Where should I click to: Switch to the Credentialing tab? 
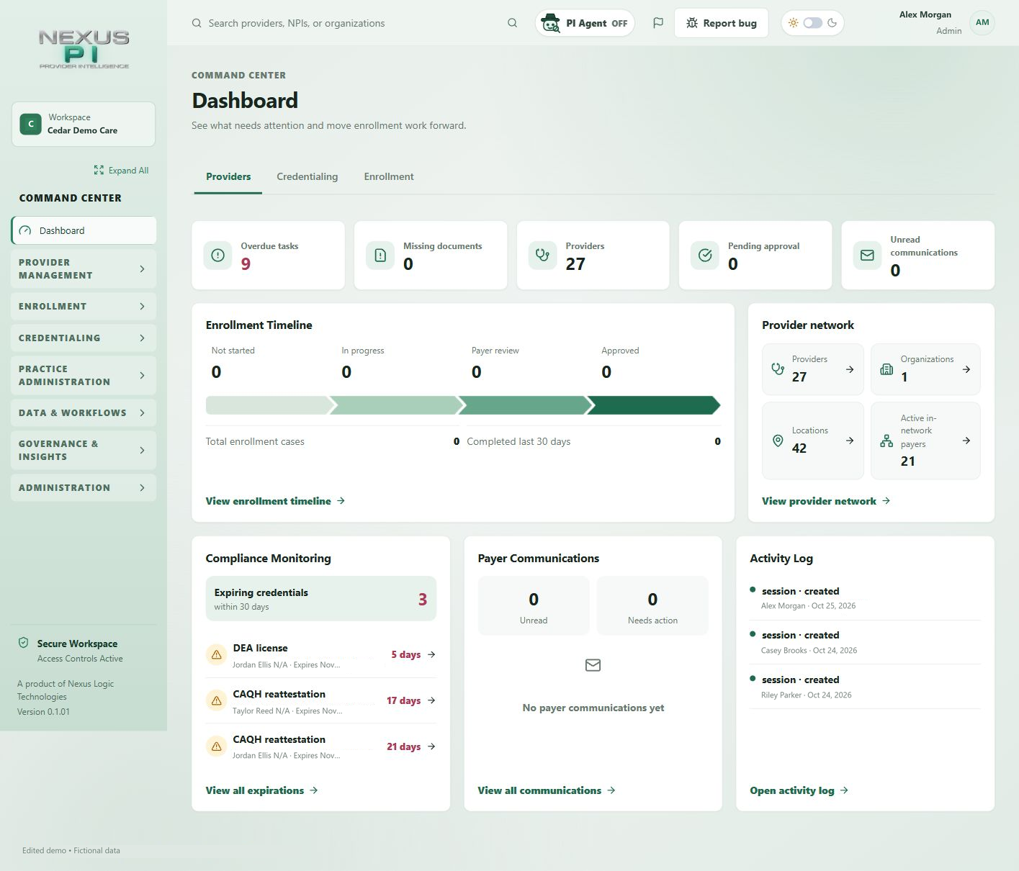point(308,177)
